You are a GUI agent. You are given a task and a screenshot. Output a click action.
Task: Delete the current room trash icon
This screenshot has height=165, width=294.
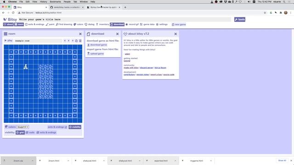coord(80,41)
